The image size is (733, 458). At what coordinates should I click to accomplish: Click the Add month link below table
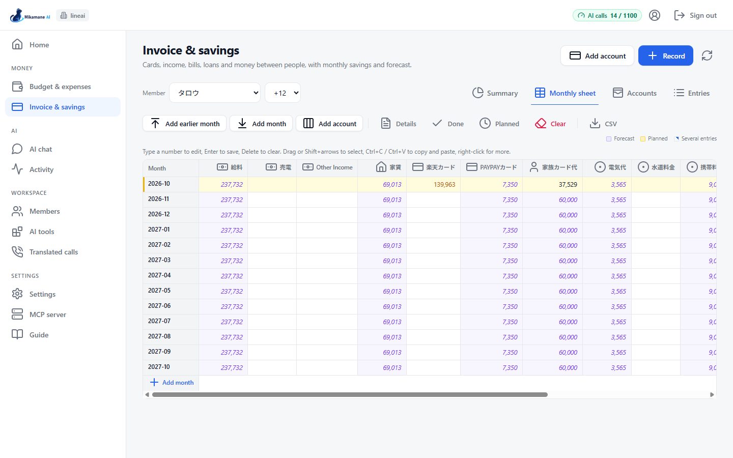[172, 383]
